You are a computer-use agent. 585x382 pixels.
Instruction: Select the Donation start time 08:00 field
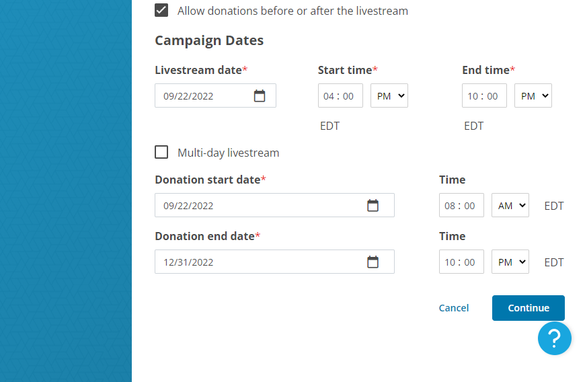pyautogui.click(x=461, y=205)
